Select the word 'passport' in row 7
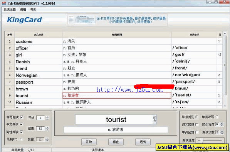 click(x=24, y=82)
